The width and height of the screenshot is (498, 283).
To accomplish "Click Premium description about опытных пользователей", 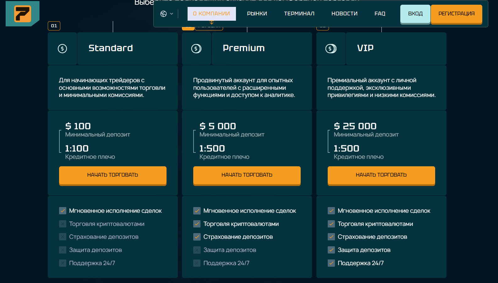I will pos(244,88).
